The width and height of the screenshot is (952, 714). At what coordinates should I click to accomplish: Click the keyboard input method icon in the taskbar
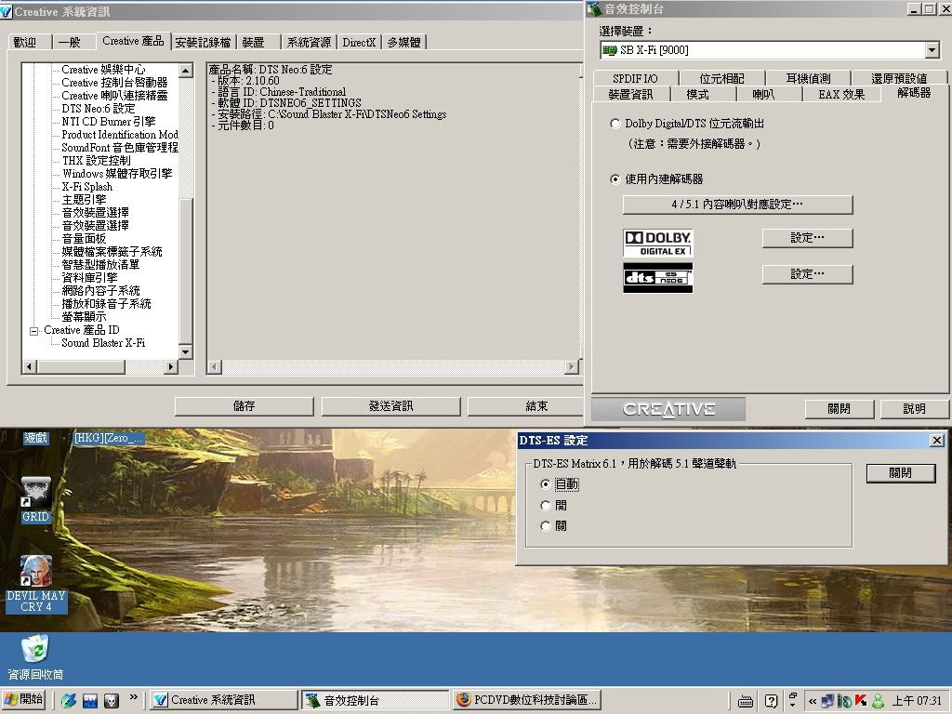click(746, 701)
